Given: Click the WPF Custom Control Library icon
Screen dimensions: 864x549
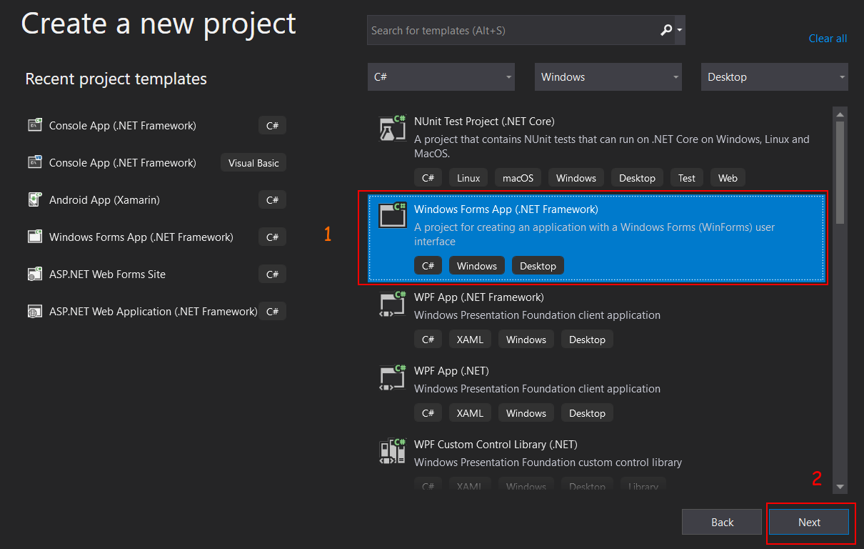Looking at the screenshot, I should point(392,451).
